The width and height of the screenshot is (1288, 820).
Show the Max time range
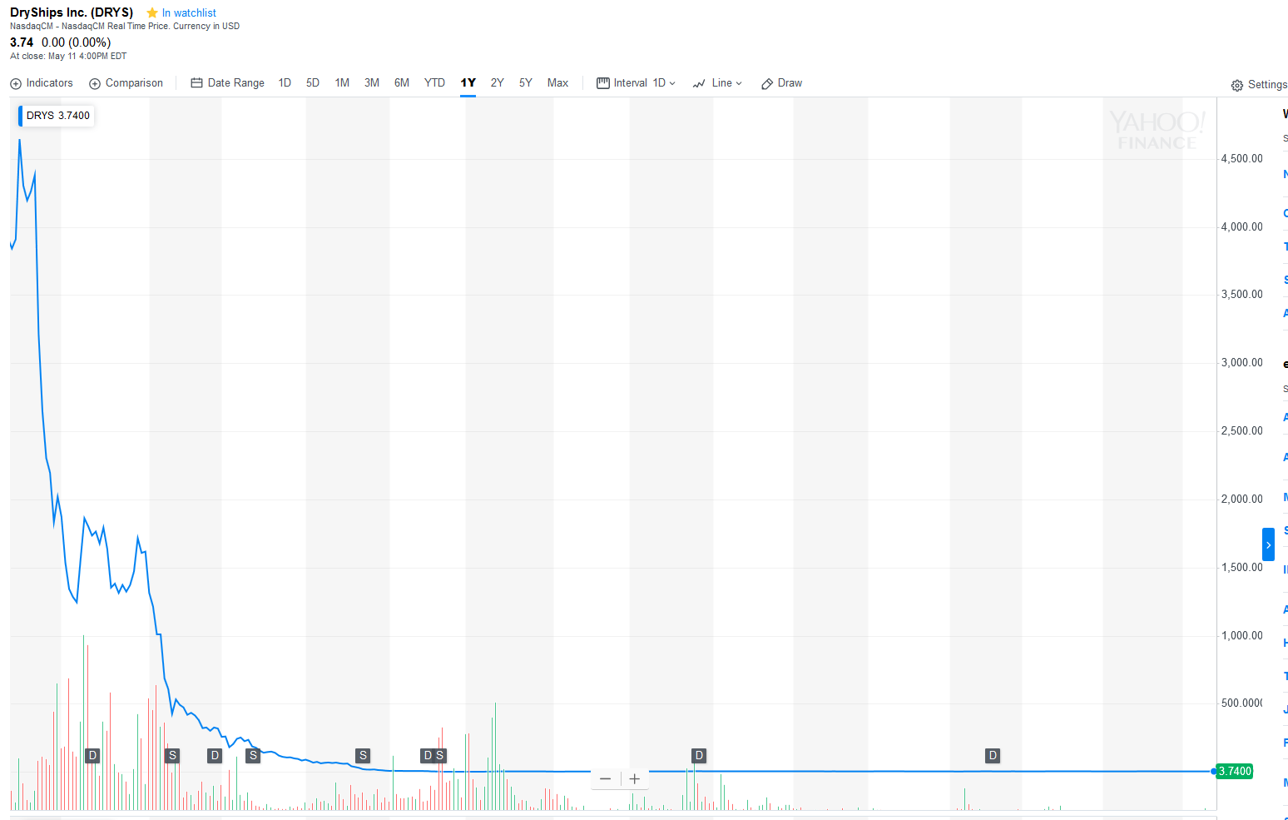[558, 83]
